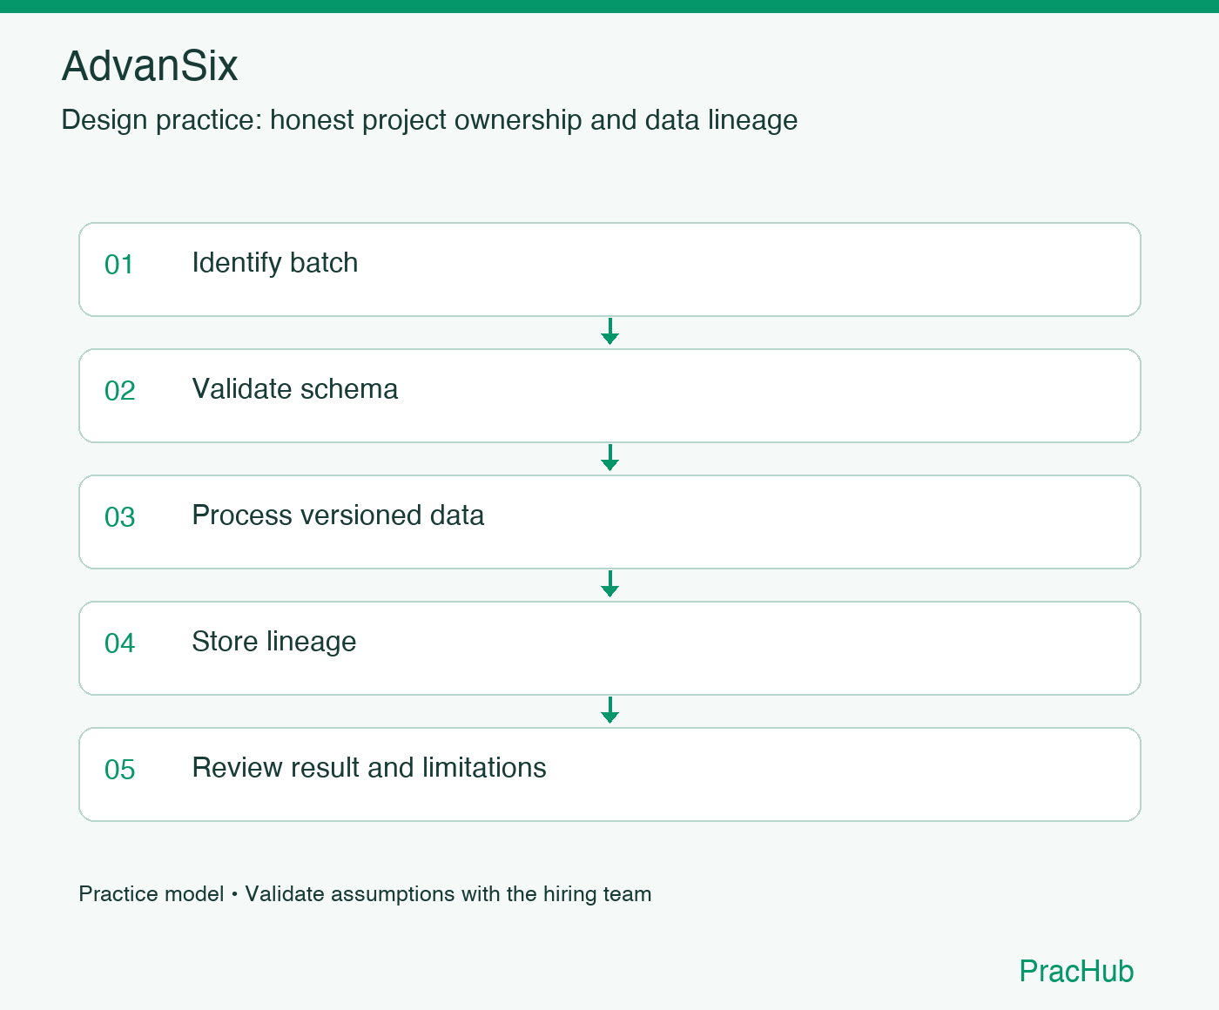Open the PracHub brand link
Viewport: 1219px width, 1010px height.
1076,971
